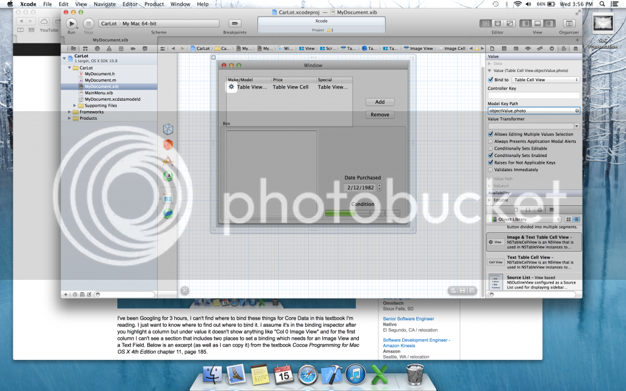
Task: Open the Connections inspector
Action: click(552, 49)
